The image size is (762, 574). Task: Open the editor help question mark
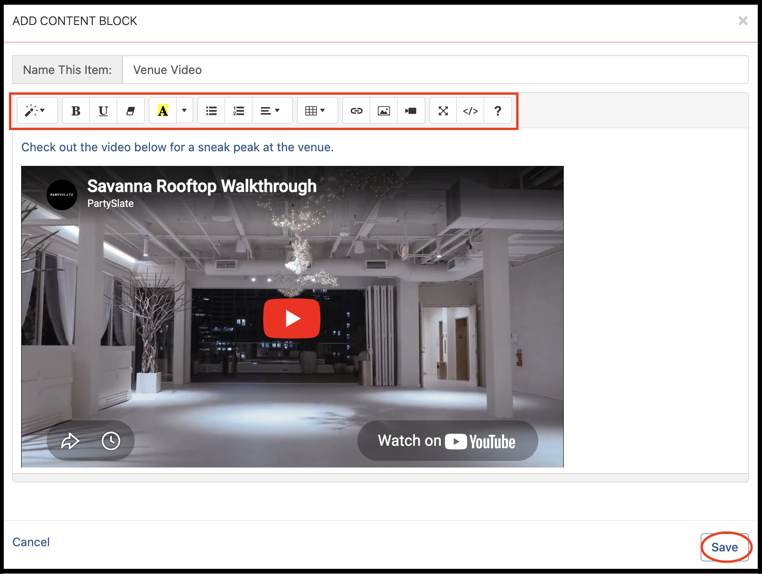(x=498, y=111)
